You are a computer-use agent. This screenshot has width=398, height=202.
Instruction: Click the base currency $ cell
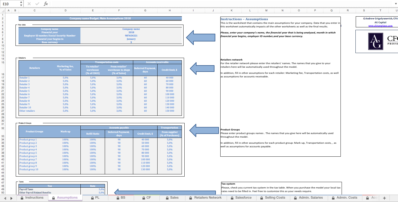pos(131,42)
